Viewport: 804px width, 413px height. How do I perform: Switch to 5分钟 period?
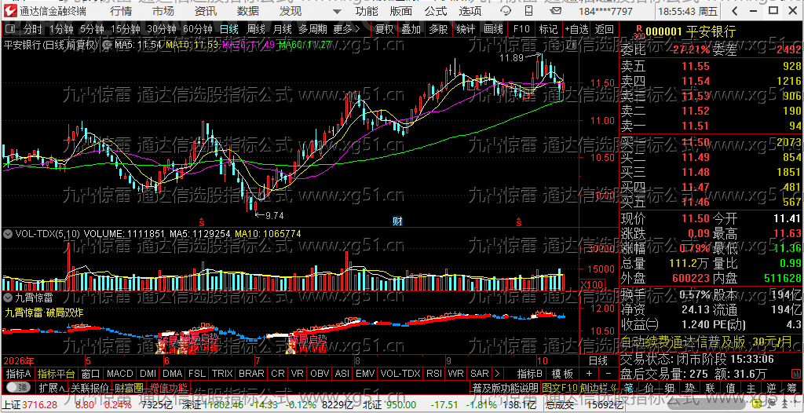coord(93,29)
